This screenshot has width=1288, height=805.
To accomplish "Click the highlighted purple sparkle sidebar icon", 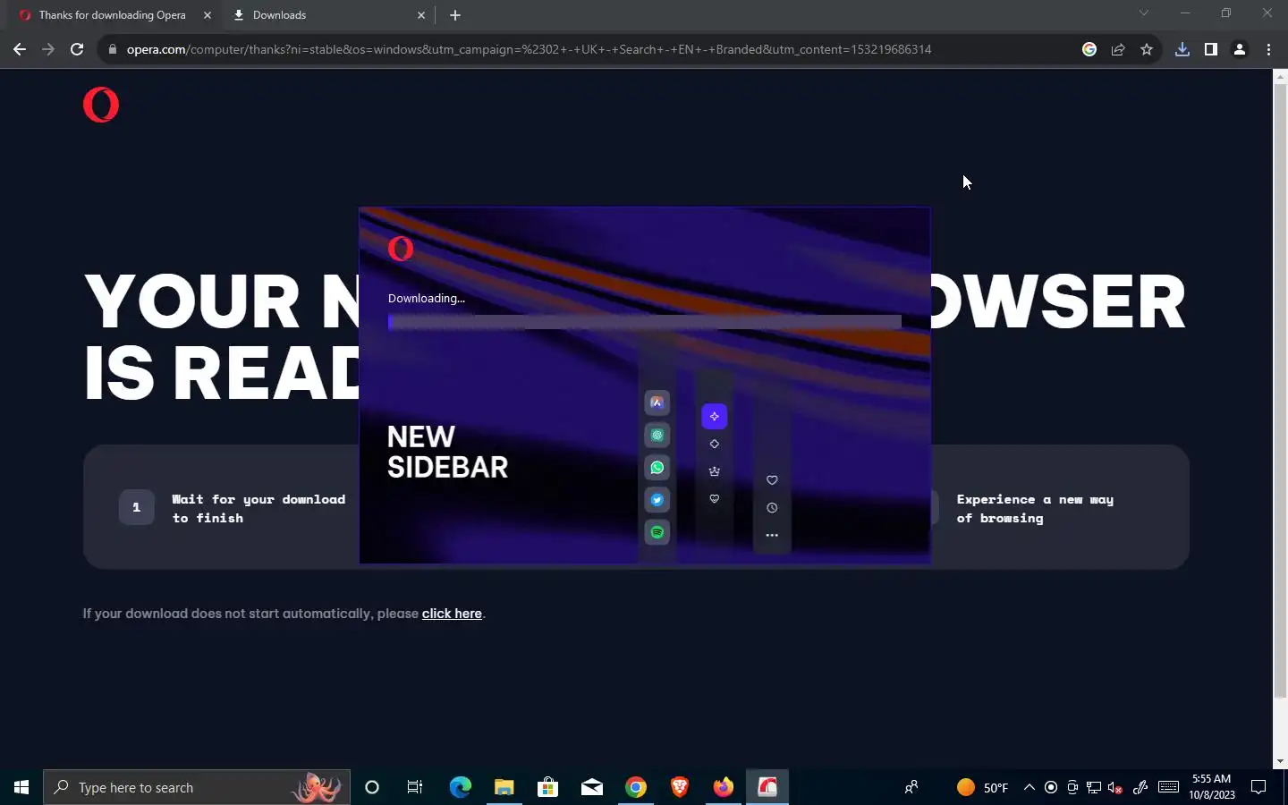I will [714, 416].
